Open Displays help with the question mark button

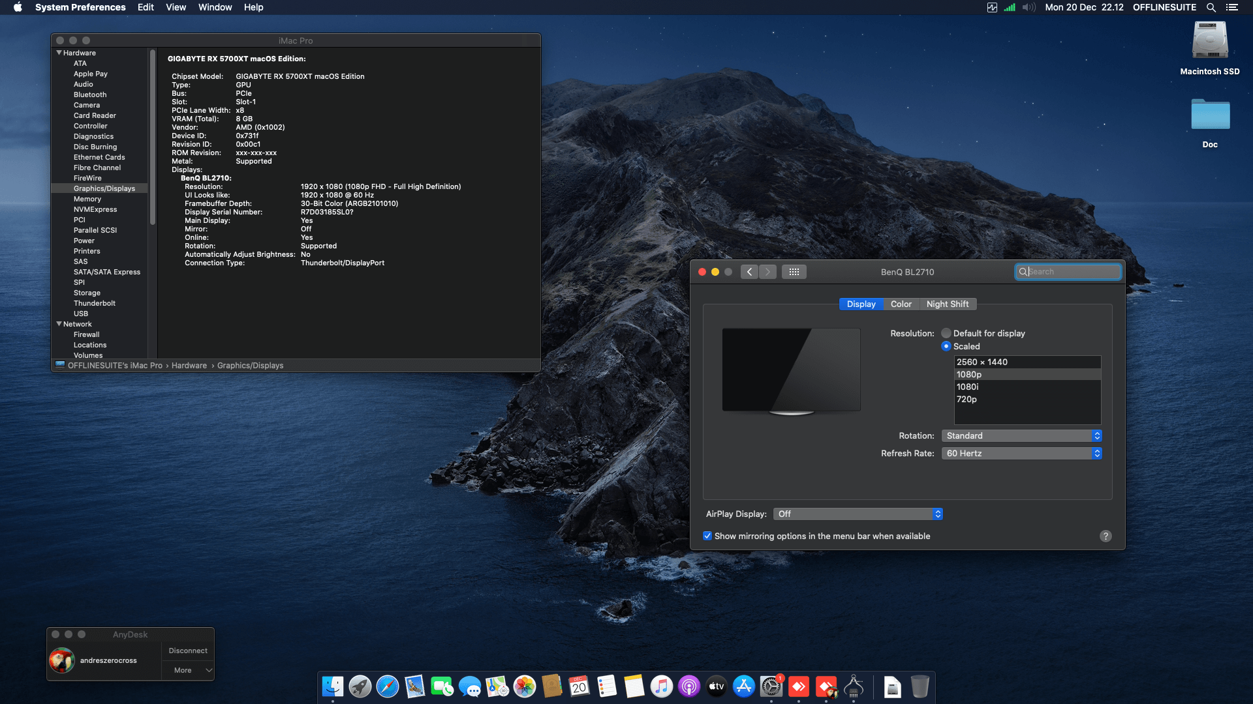click(x=1106, y=536)
